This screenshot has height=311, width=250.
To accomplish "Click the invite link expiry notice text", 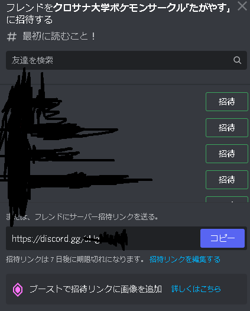I will [74, 260].
